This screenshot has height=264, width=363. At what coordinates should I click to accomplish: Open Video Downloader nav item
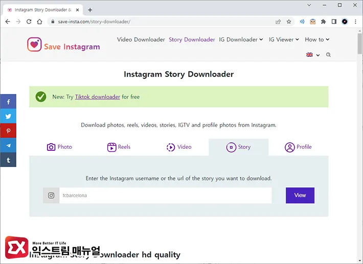pos(141,39)
